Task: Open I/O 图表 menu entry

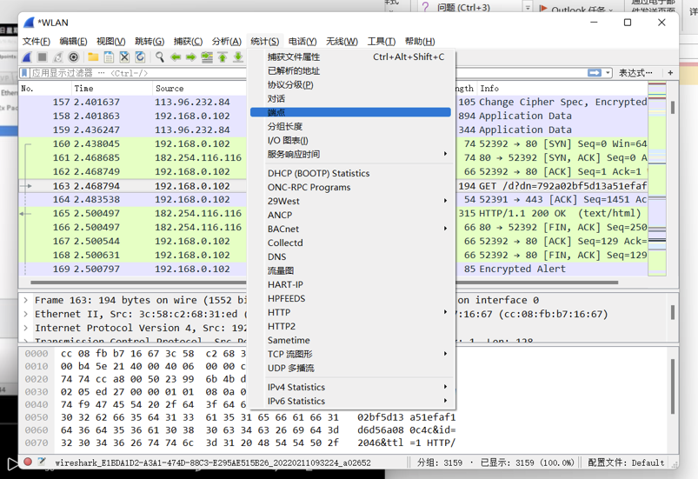Action: tap(351, 140)
